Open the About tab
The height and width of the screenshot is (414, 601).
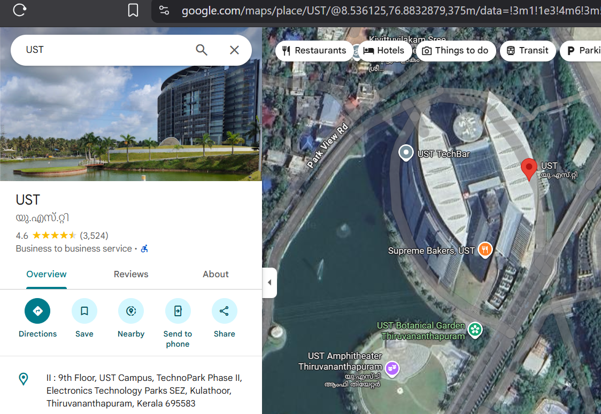click(x=215, y=274)
